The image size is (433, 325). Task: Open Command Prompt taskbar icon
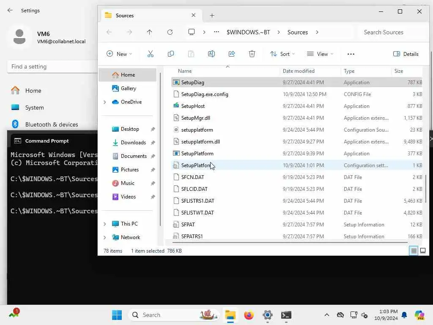pyautogui.click(x=286, y=315)
